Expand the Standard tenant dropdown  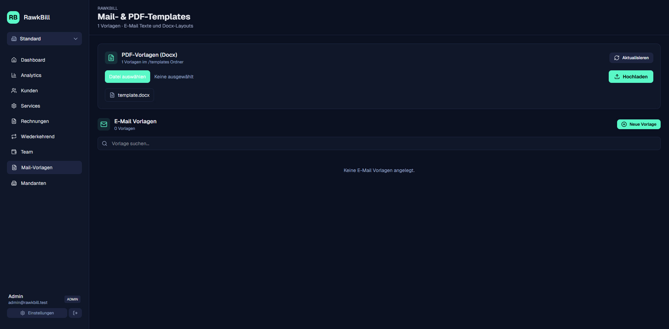click(x=44, y=39)
